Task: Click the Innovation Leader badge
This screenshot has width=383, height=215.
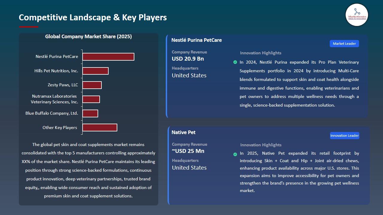Action: pyautogui.click(x=344, y=136)
